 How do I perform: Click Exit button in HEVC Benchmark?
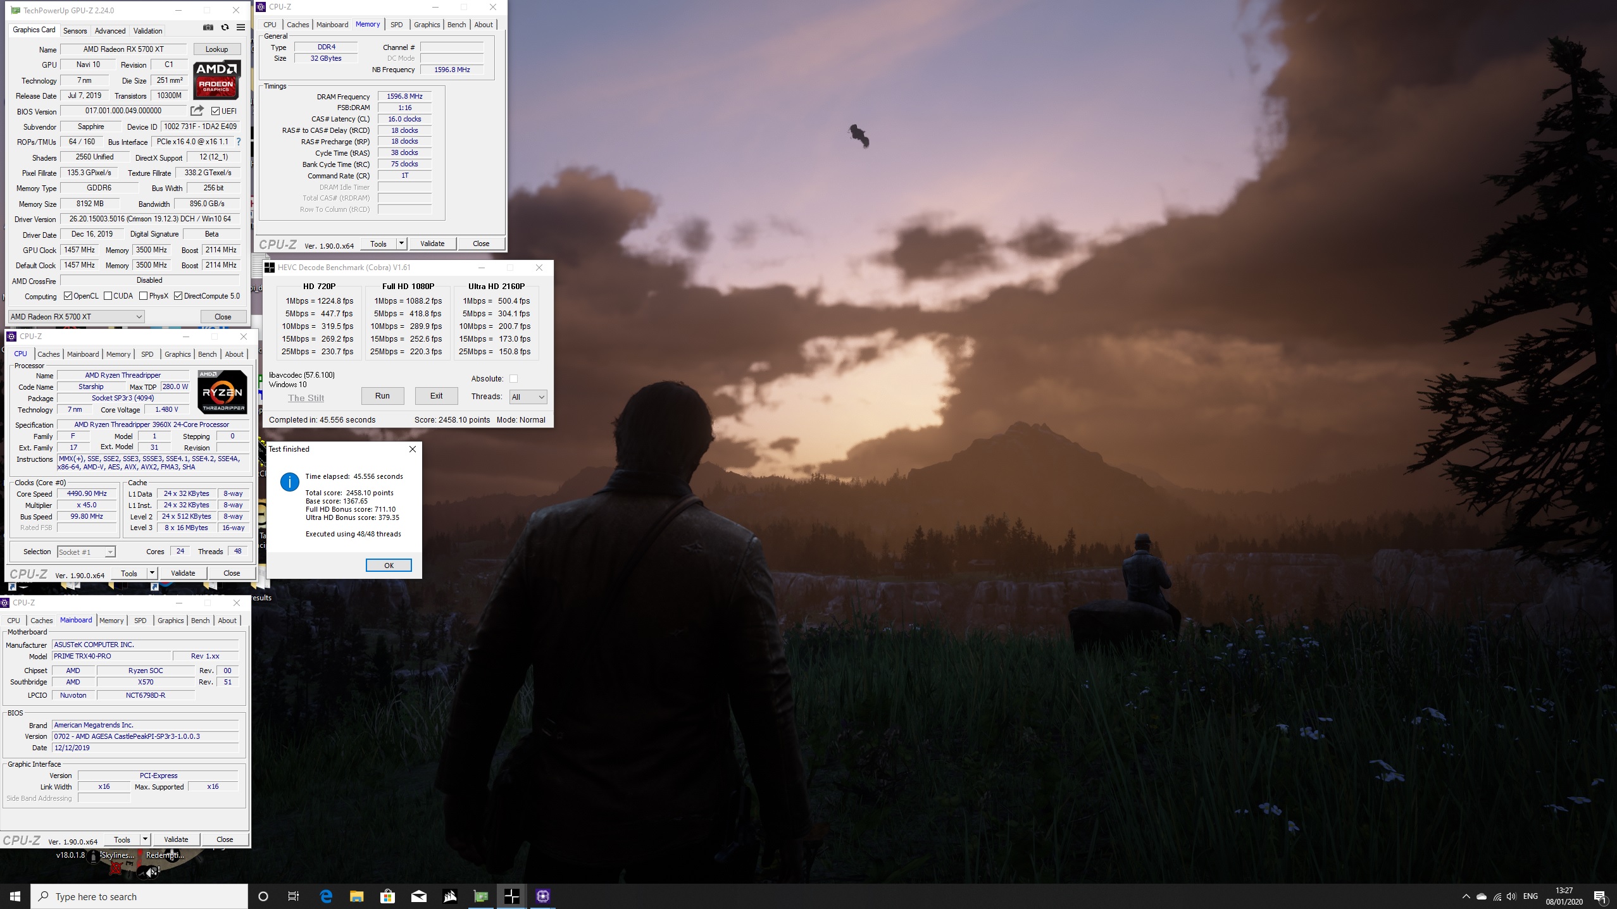coord(437,396)
